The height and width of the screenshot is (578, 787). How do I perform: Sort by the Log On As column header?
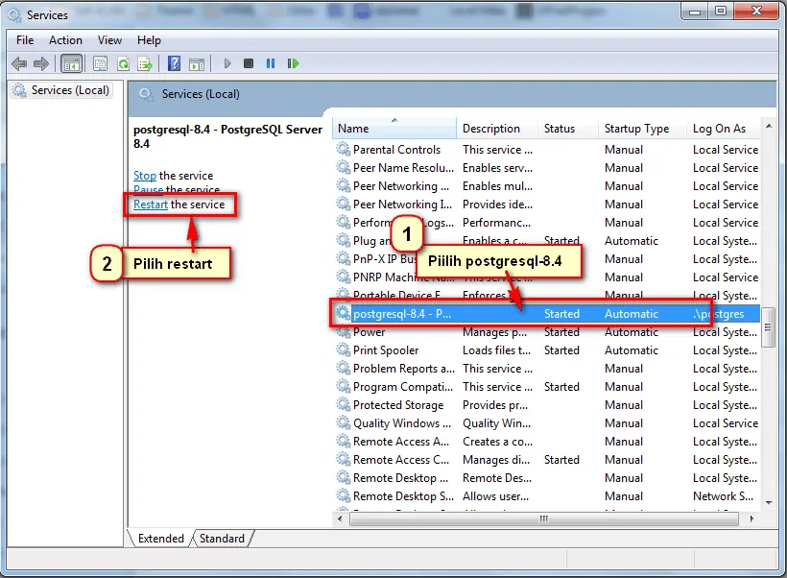coord(724,129)
